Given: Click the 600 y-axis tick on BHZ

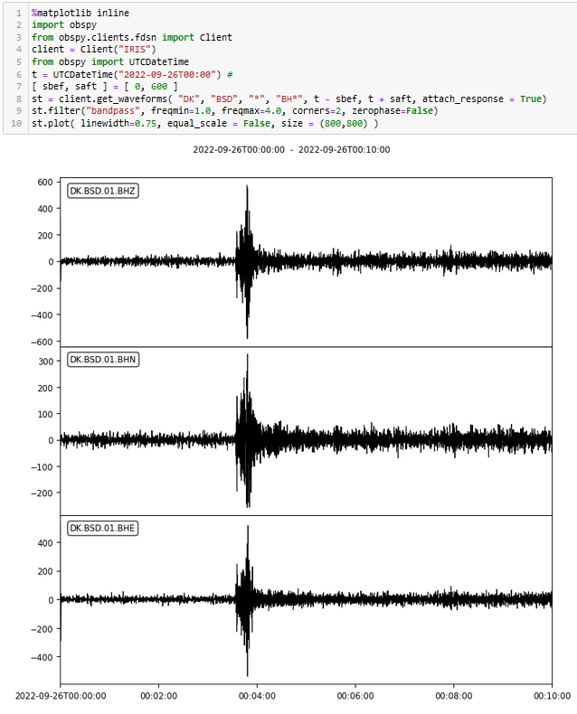Looking at the screenshot, I should tap(45, 183).
